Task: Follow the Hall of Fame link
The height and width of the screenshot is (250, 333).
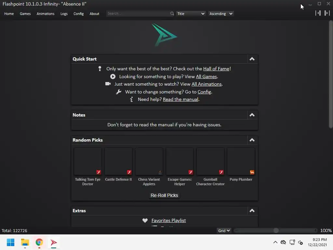Action: pyautogui.click(x=216, y=69)
